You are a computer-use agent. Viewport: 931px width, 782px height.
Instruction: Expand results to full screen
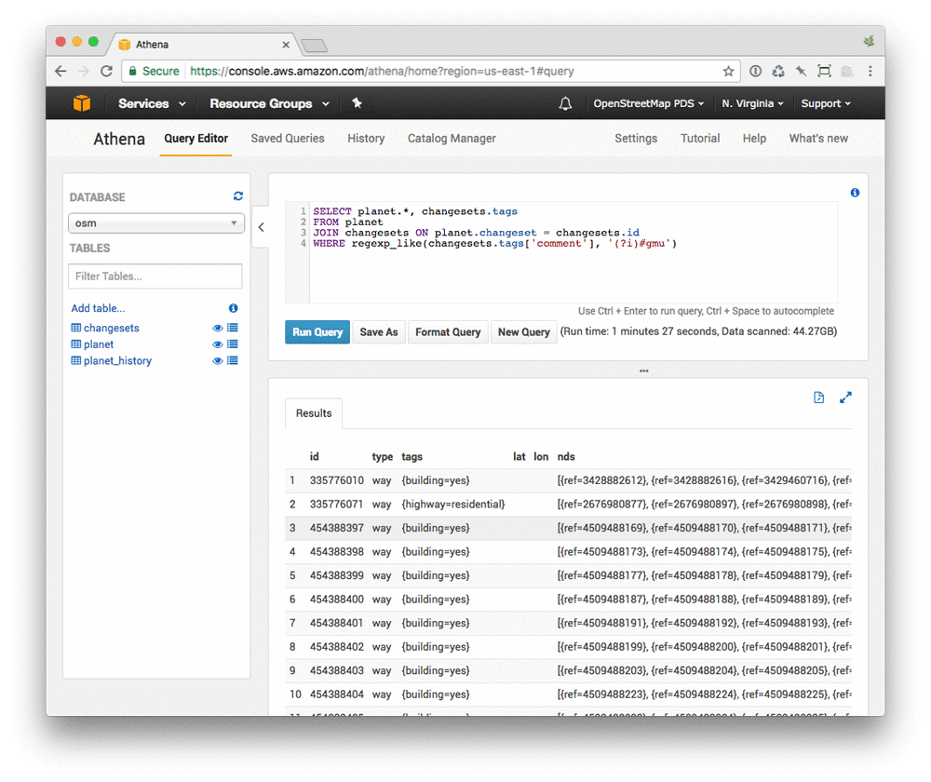pyautogui.click(x=845, y=398)
